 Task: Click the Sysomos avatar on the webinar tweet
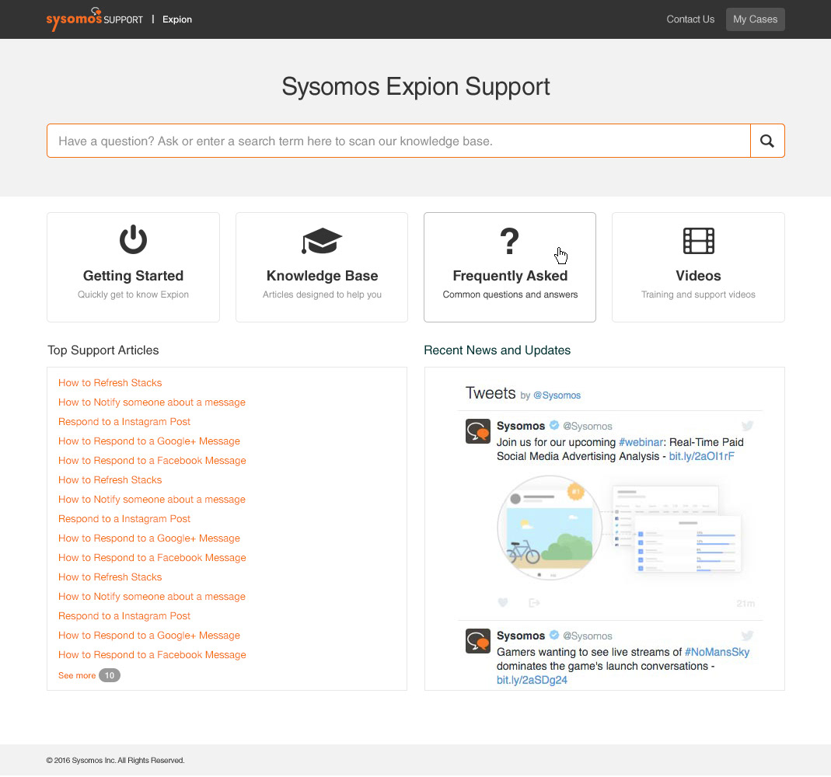pyautogui.click(x=477, y=431)
